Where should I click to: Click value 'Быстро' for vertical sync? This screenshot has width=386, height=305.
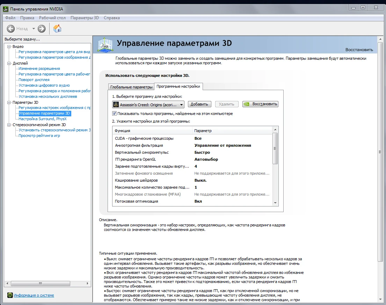pos(202,152)
